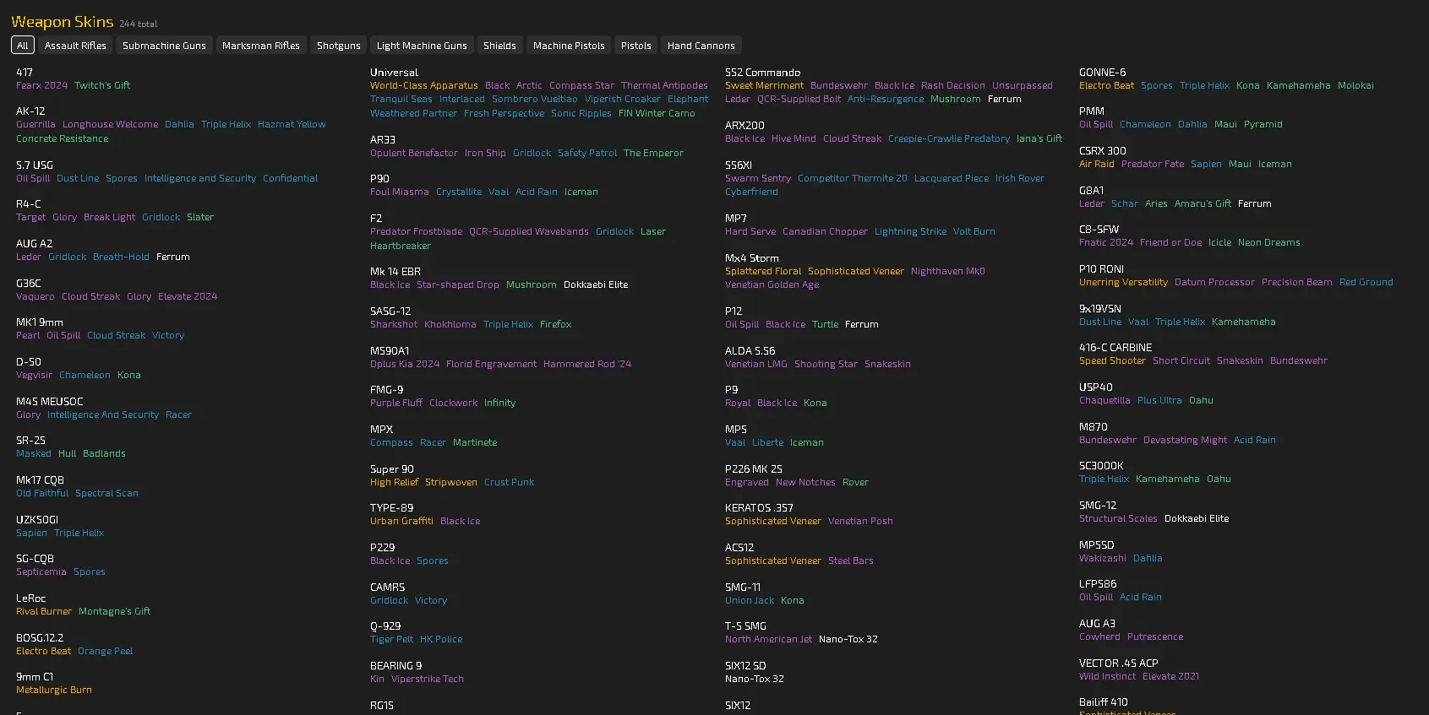This screenshot has width=1429, height=715.
Task: Switch to the Pistols tab
Action: [x=635, y=46]
